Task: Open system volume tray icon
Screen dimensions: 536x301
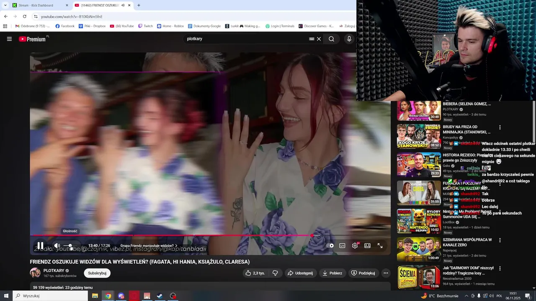Action: (x=491, y=296)
